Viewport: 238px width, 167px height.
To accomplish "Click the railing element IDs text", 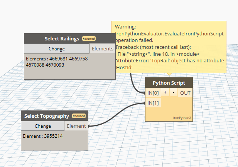I will point(57,62).
